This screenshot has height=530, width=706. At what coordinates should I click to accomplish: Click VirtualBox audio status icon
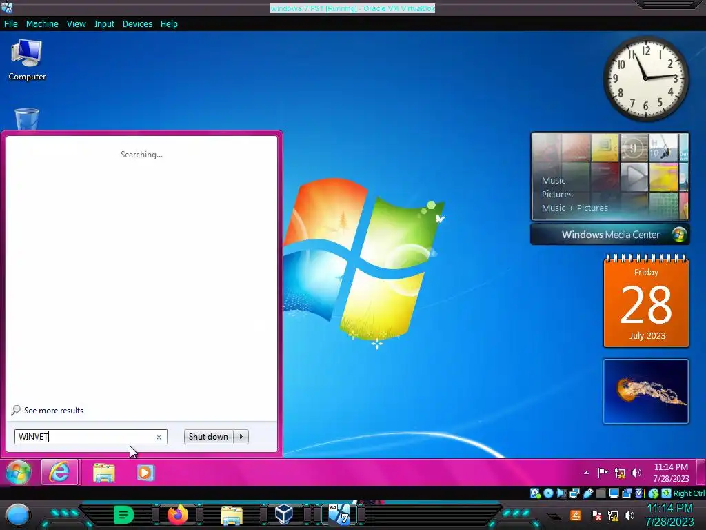[x=561, y=493]
